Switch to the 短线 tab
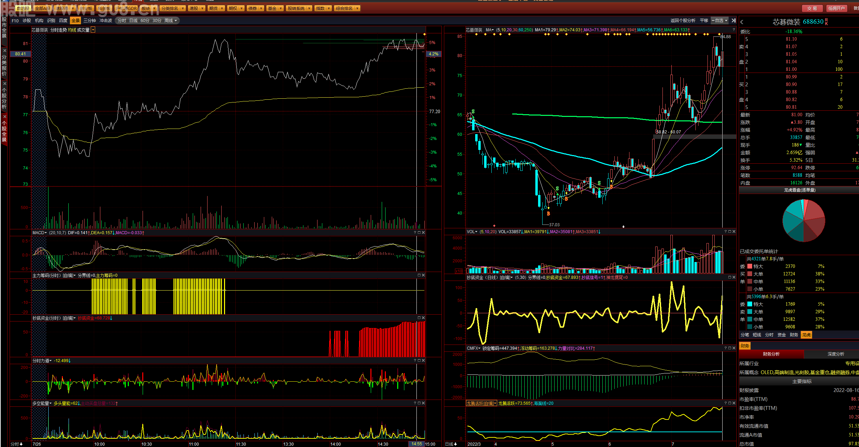This screenshot has height=447, width=859. tap(757, 335)
